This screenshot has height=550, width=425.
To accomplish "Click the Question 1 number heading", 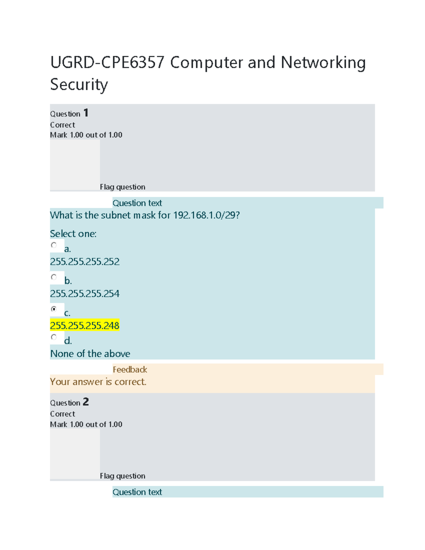I will (69, 113).
